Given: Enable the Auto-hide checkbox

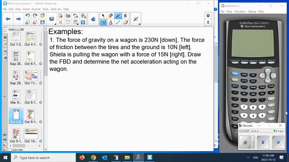Looking at the screenshot, I should pyautogui.click(x=10, y=150).
